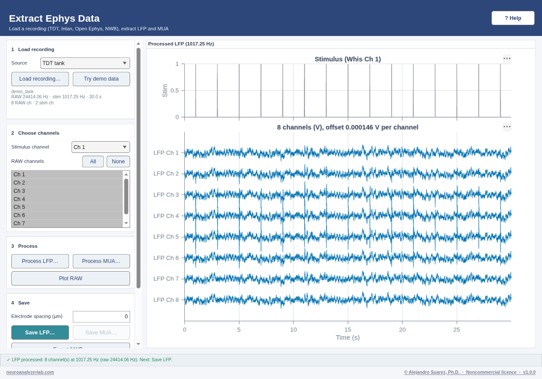Select Ch 1 in RAW channels list
Screen dimensions: 542x379
click(67, 175)
